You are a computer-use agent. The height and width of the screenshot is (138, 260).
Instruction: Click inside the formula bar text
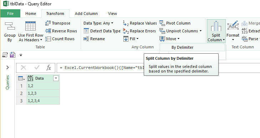[158, 68]
